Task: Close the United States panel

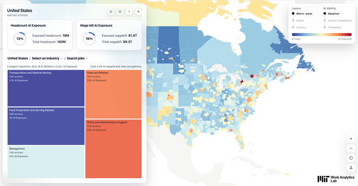Action: [x=138, y=12]
